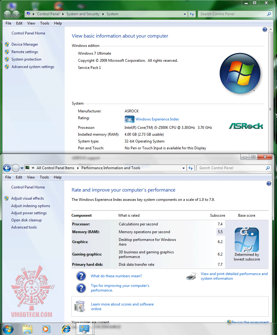Screen dimensions: 277x335
Task: Click the Memory (RAM) subscore 5.5
Action: 220,232
